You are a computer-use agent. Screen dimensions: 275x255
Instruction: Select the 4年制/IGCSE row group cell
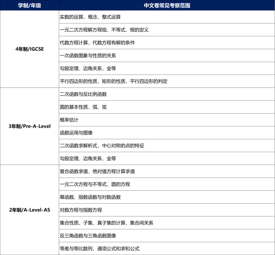(x=30, y=49)
